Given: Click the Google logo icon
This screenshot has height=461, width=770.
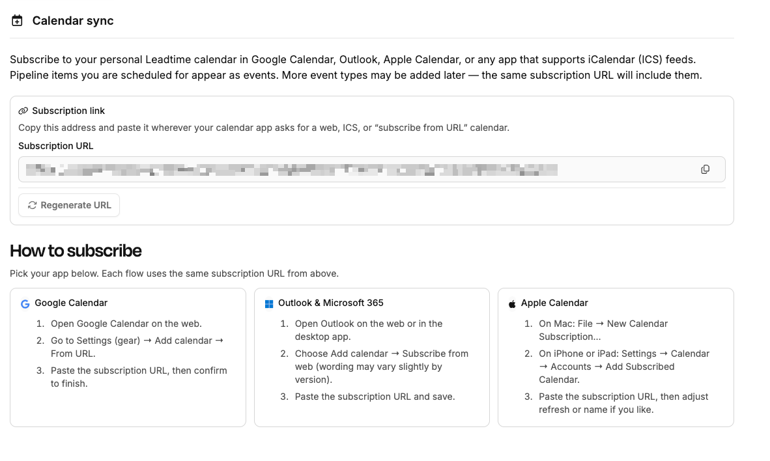Looking at the screenshot, I should click(x=25, y=303).
